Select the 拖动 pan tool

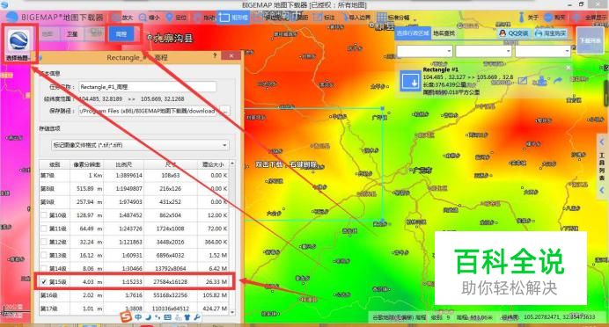(x=205, y=18)
